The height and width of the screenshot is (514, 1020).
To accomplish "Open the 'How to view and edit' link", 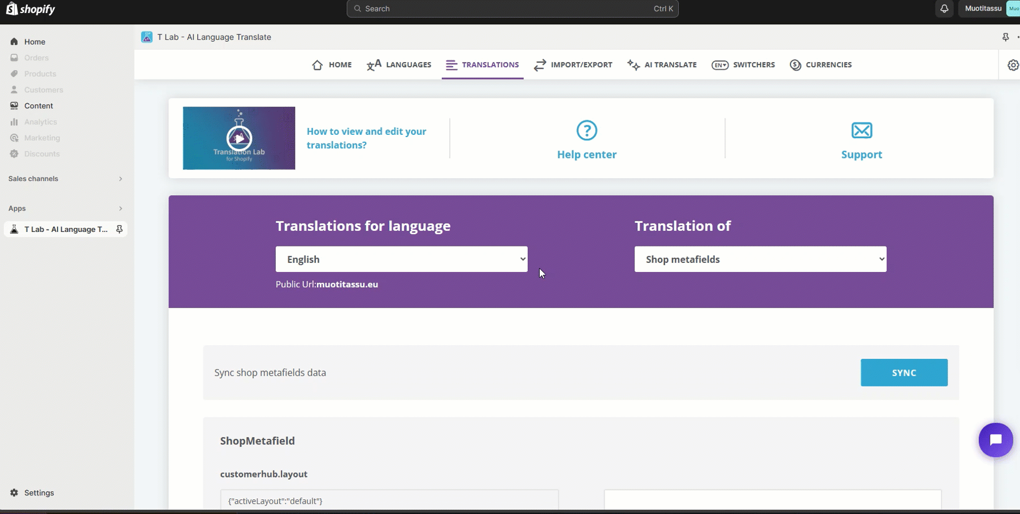I will click(366, 138).
